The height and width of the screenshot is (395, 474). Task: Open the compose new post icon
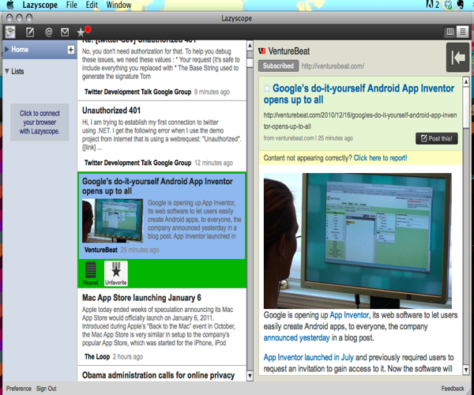(x=30, y=32)
